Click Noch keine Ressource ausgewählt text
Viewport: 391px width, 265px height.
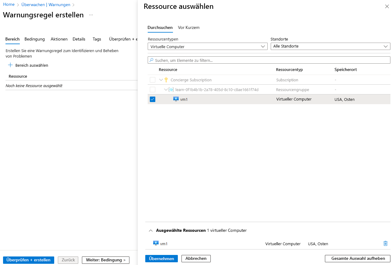(34, 86)
